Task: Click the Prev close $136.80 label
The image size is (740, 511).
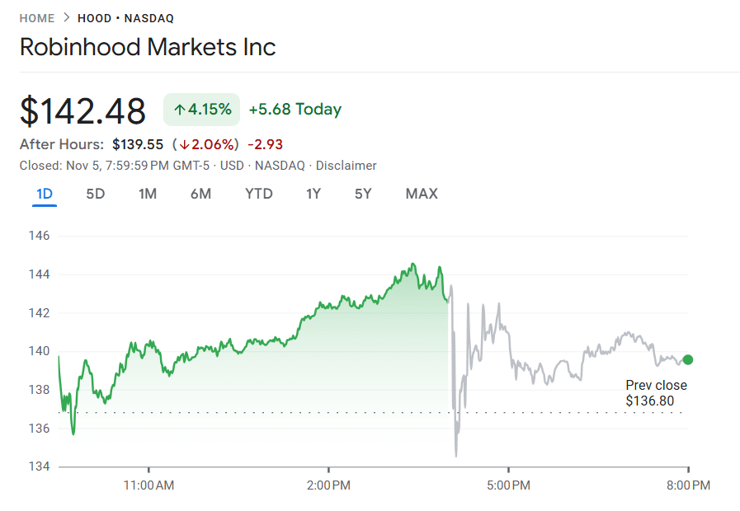Action: point(657,393)
